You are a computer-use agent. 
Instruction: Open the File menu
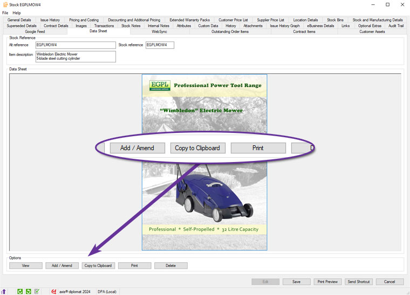point(5,13)
